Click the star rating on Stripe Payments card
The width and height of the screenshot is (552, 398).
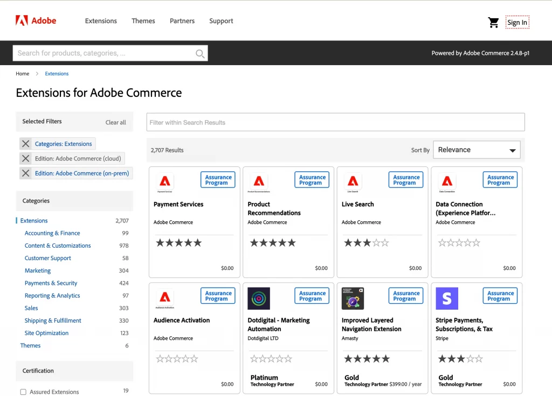(x=460, y=359)
